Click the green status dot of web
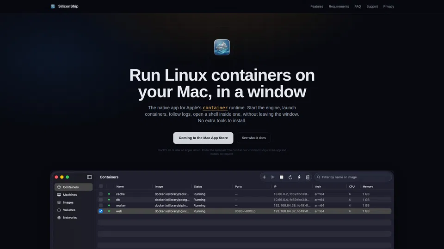Image resolution: width=444 pixels, height=249 pixels. (109, 211)
